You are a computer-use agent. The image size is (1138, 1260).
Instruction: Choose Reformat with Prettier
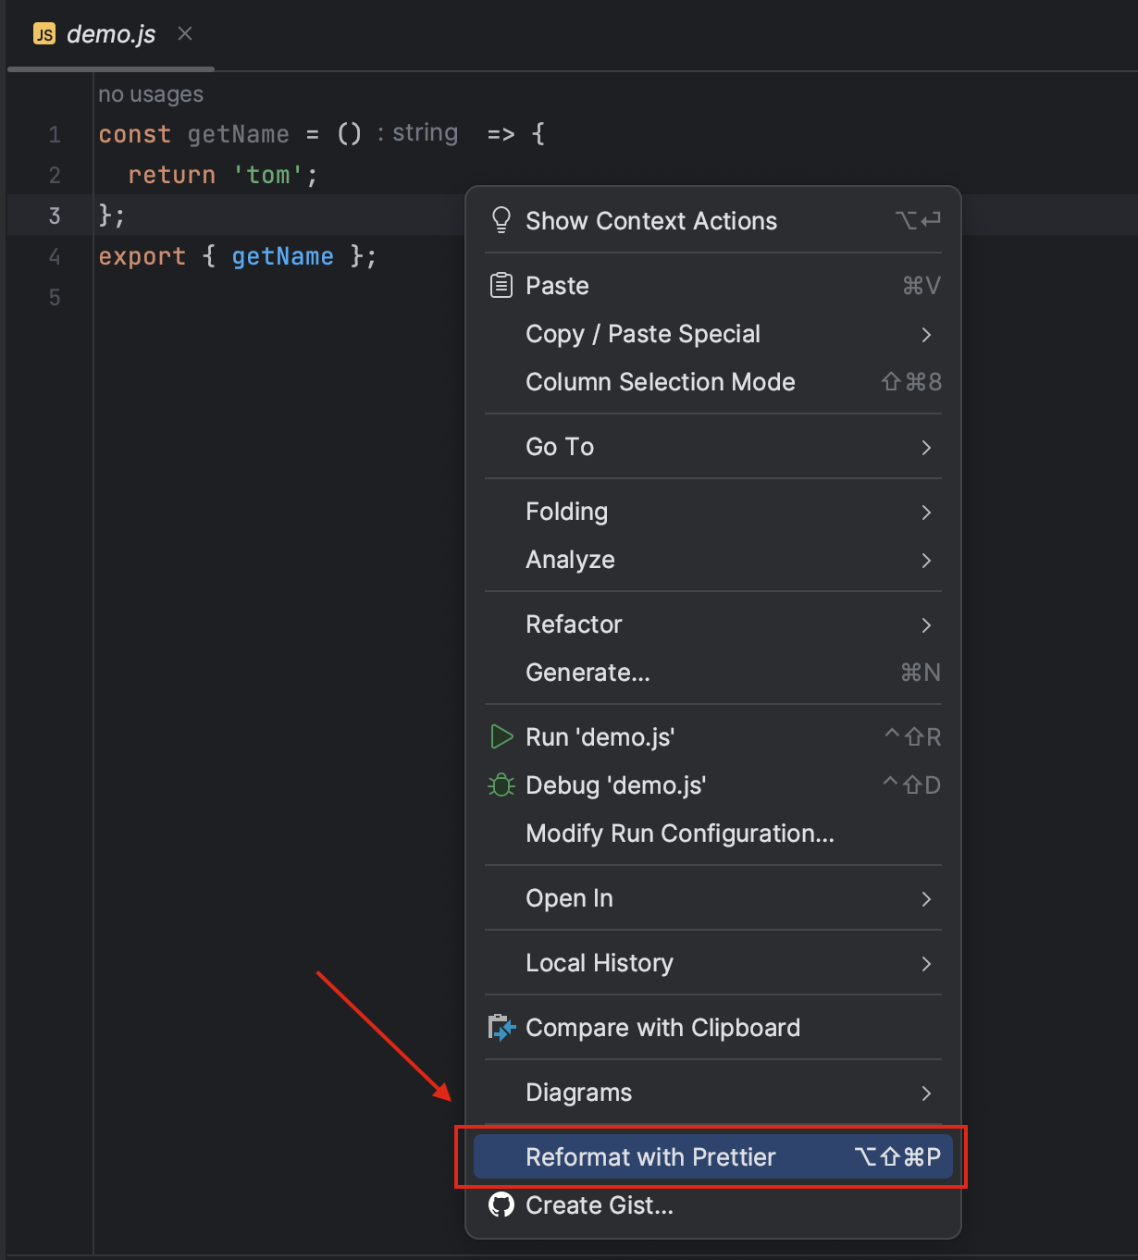point(713,1156)
